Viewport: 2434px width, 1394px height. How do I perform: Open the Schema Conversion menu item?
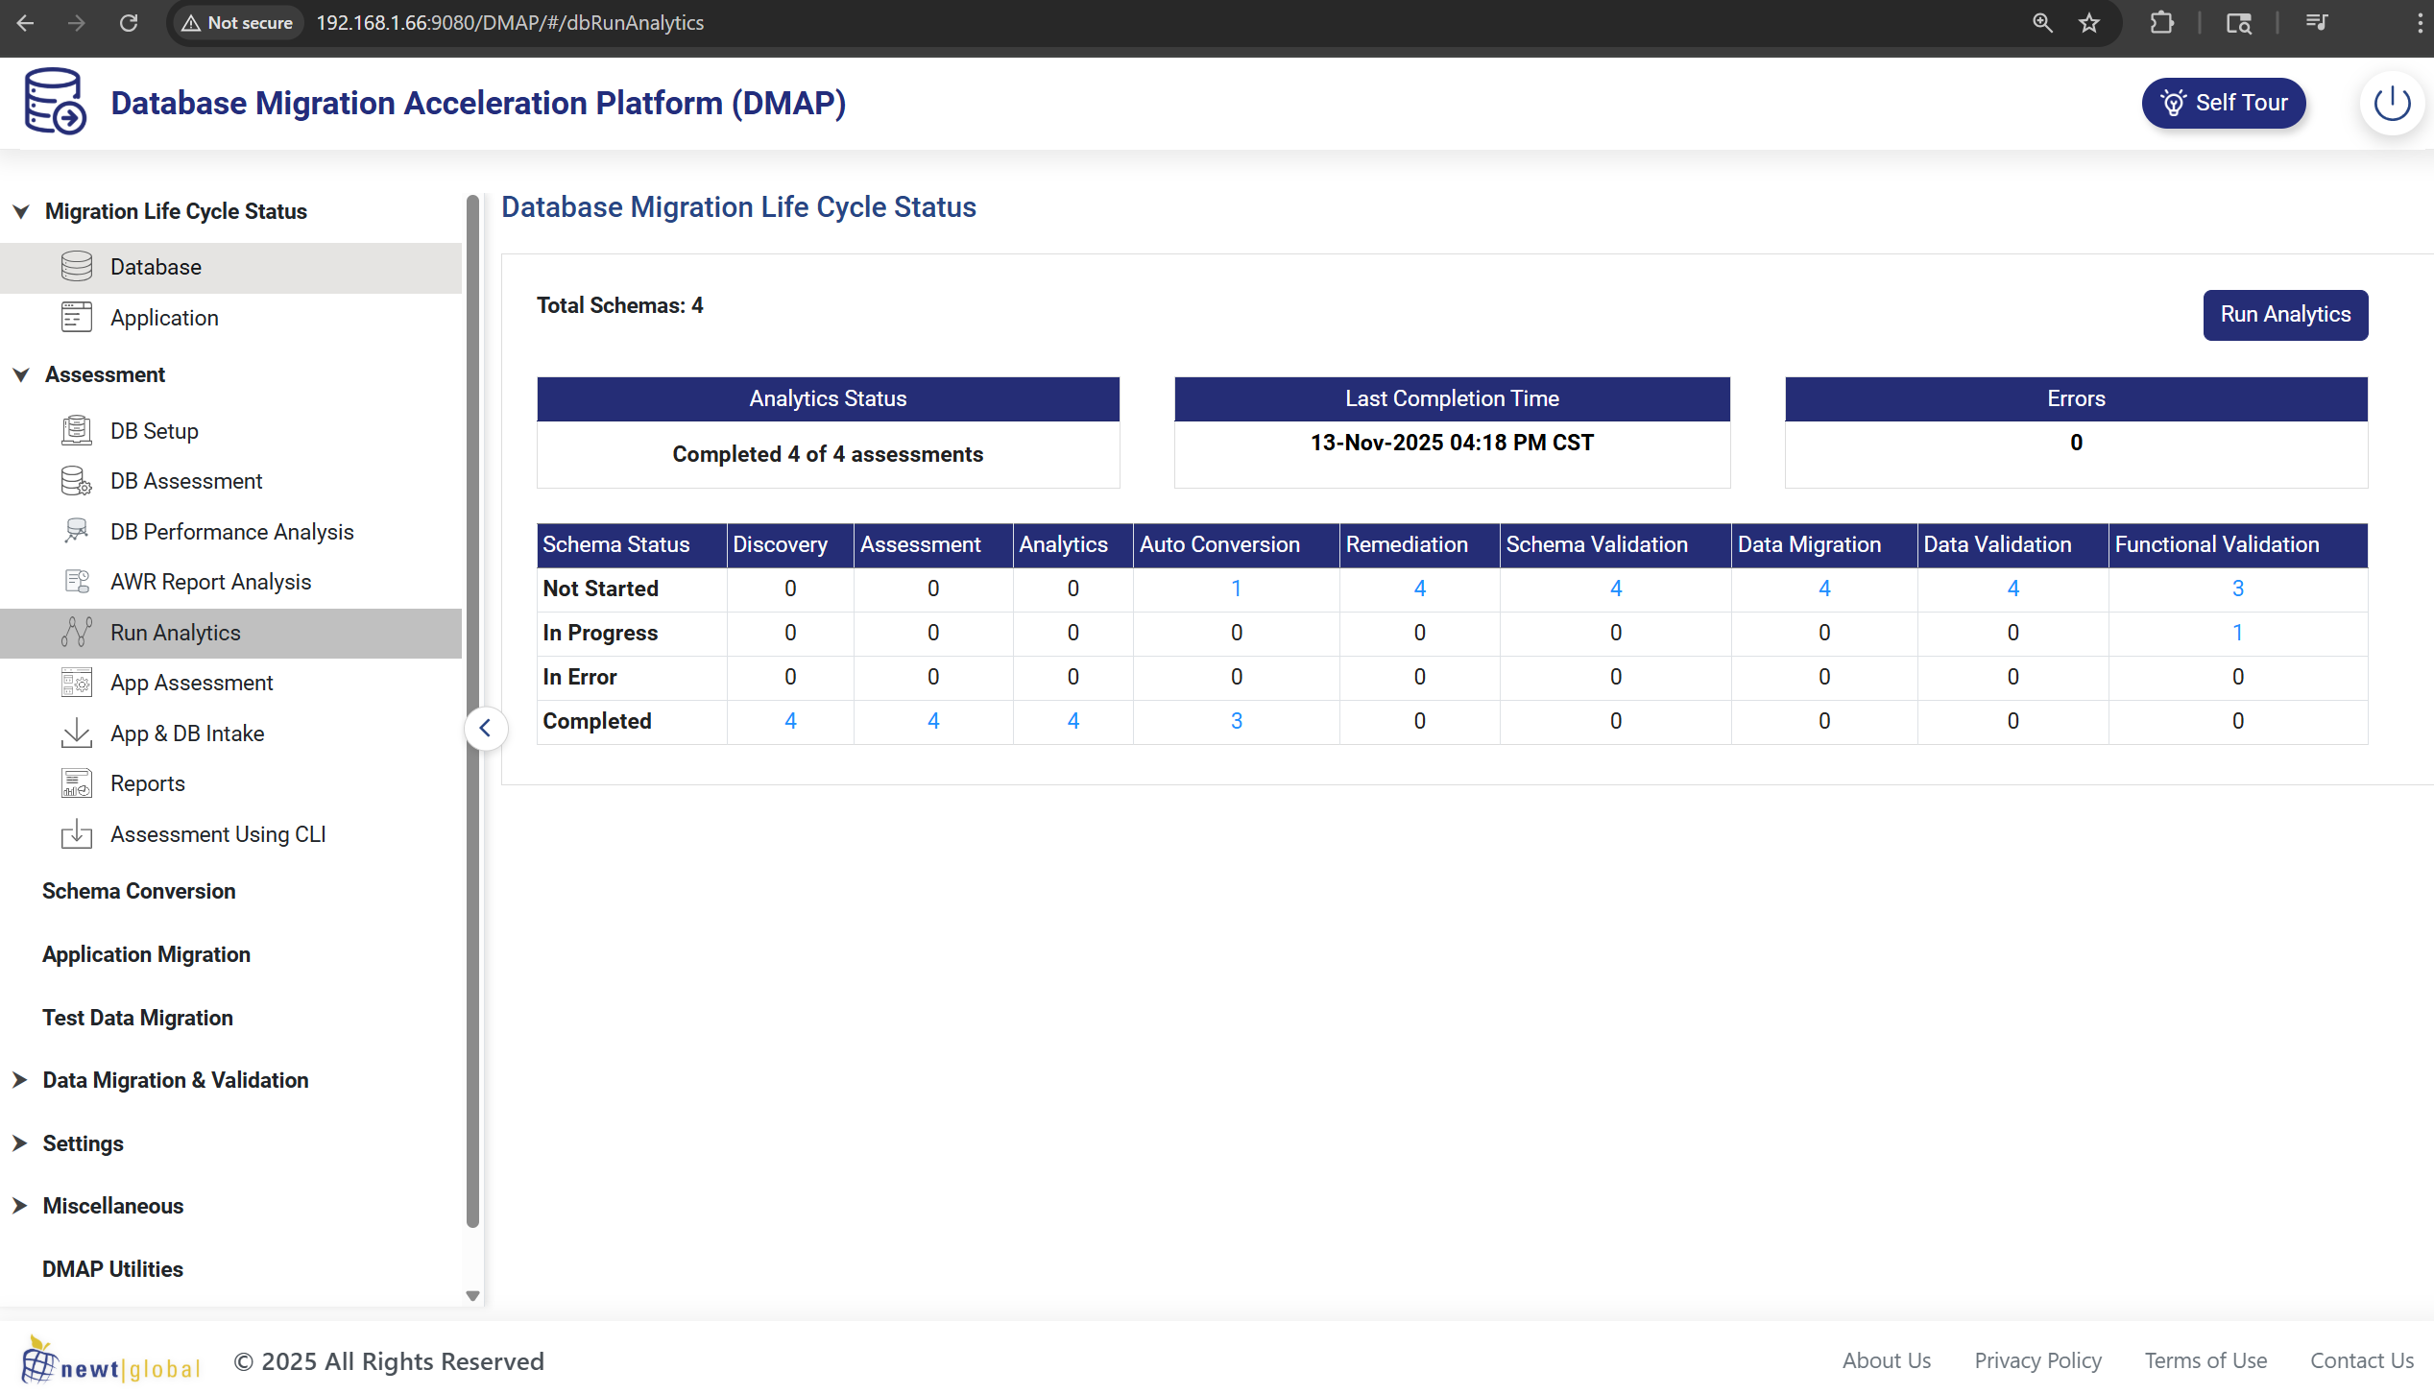pyautogui.click(x=139, y=891)
